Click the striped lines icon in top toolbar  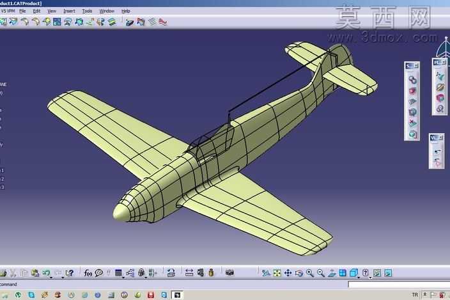click(x=152, y=22)
